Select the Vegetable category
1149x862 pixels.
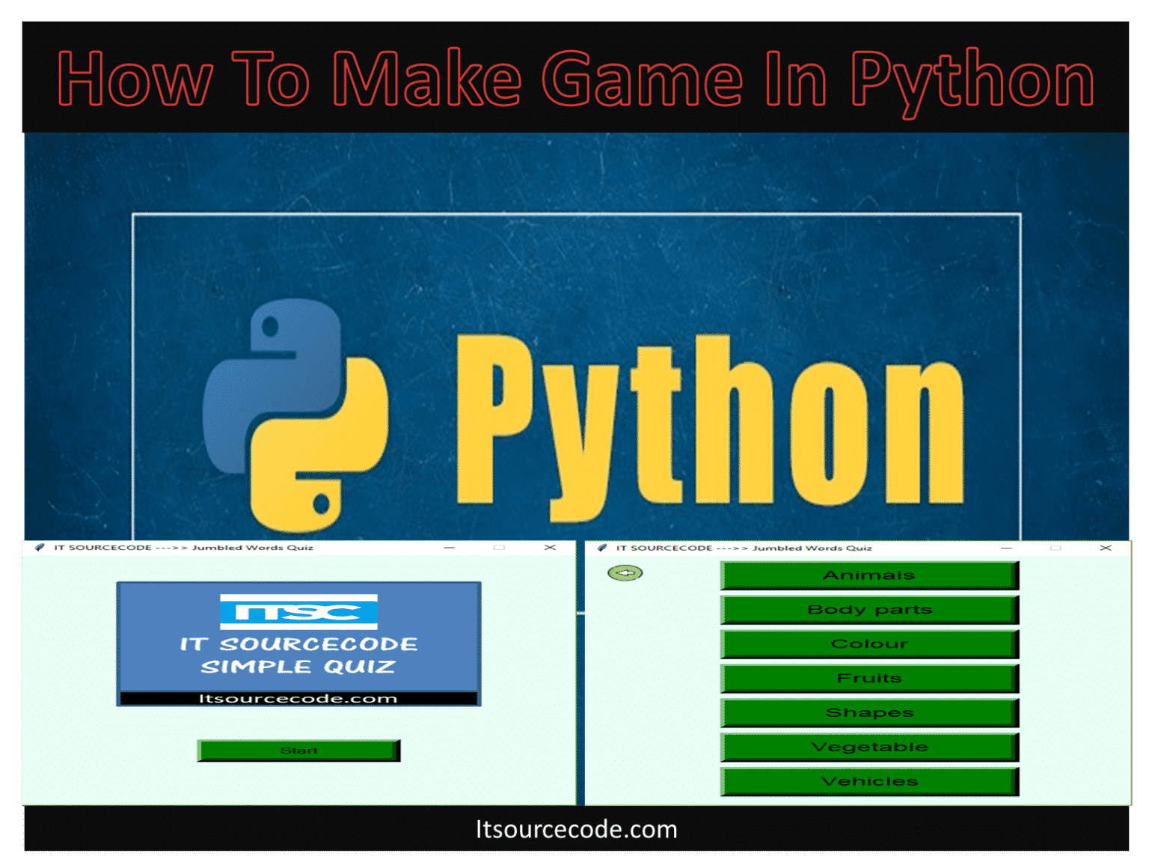pyautogui.click(x=869, y=746)
